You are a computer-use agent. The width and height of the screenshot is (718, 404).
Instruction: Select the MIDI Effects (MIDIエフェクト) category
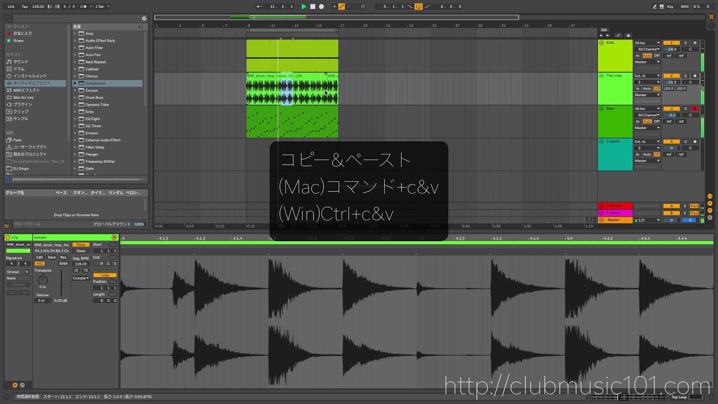pyautogui.click(x=26, y=90)
